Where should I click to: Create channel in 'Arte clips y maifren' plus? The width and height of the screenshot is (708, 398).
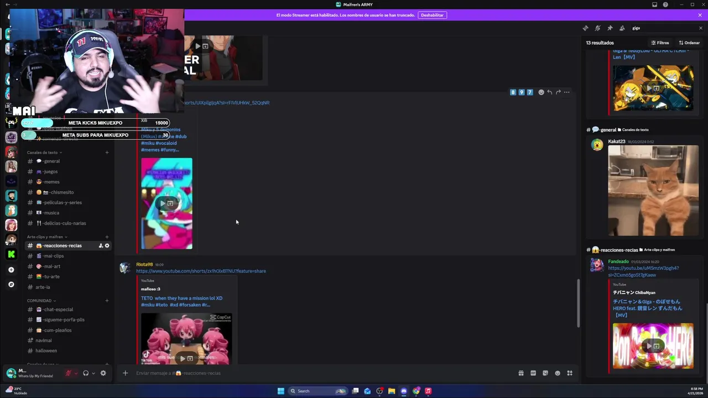click(x=107, y=237)
